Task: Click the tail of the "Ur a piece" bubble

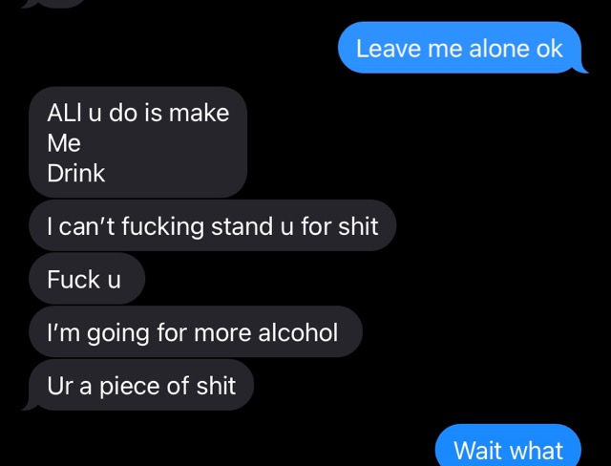Action: 30,406
